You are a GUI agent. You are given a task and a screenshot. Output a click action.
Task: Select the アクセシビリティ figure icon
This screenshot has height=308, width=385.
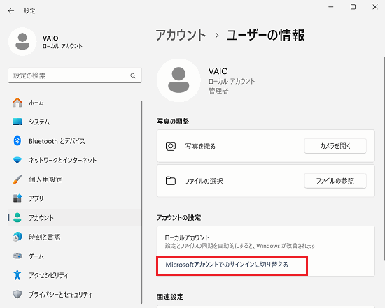click(x=17, y=275)
